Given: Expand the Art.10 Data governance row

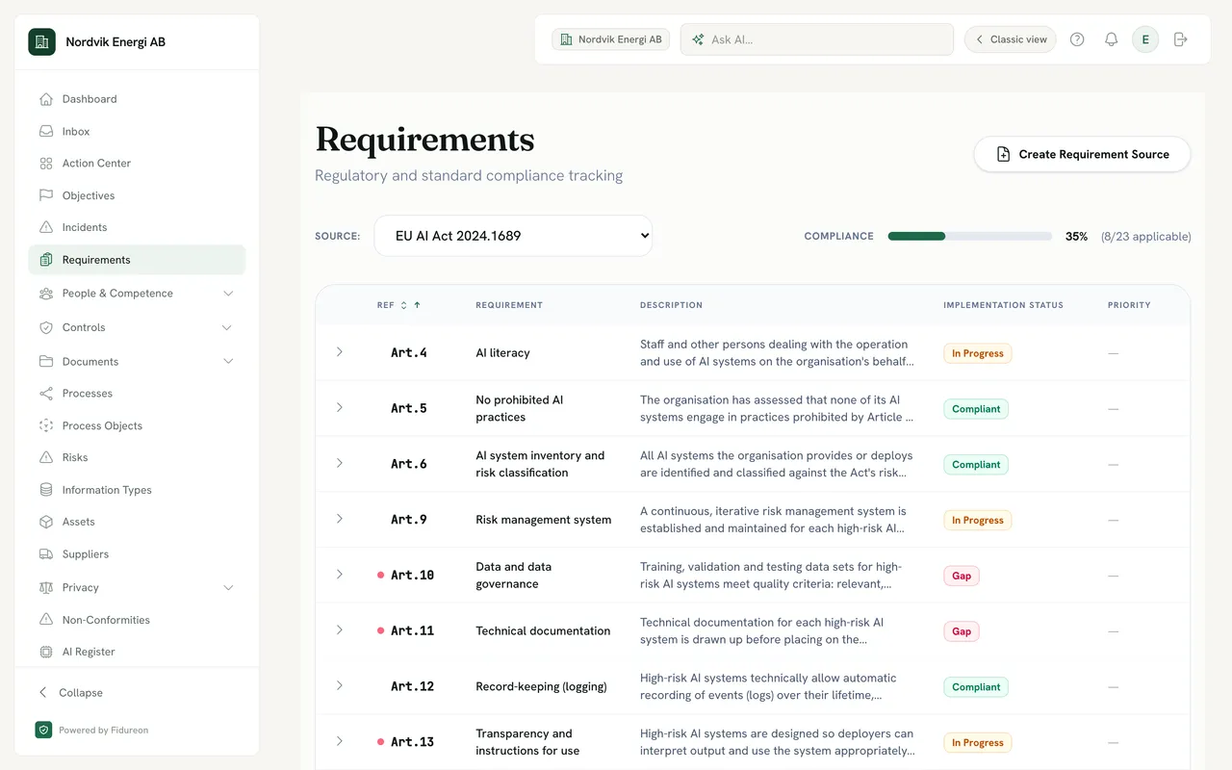Looking at the screenshot, I should [340, 575].
